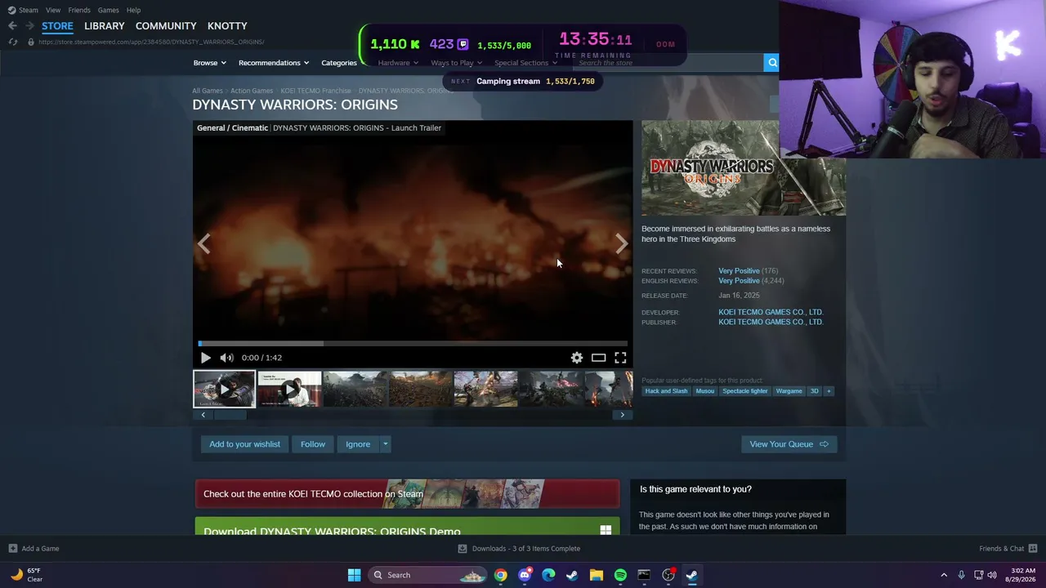The image size is (1046, 588).
Task: Show next media with right arrow on video
Action: (621, 243)
